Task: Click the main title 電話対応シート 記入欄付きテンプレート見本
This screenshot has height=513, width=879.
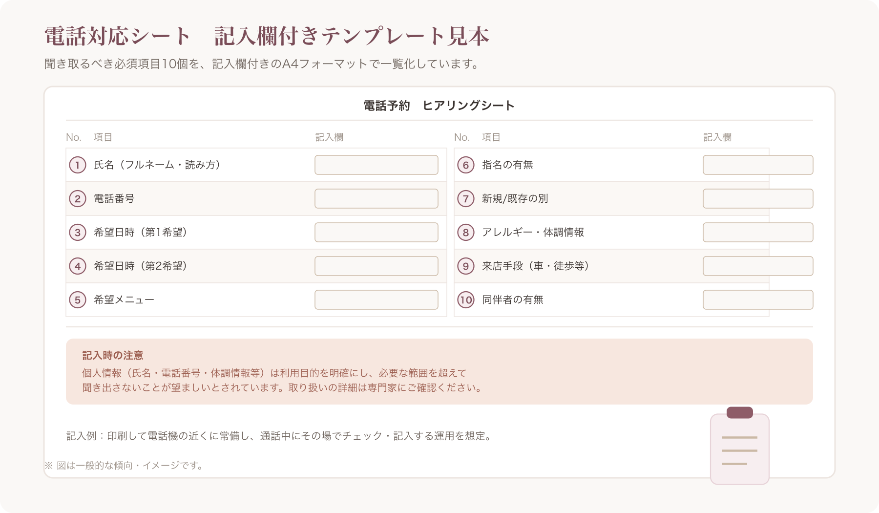Action: 267,37
